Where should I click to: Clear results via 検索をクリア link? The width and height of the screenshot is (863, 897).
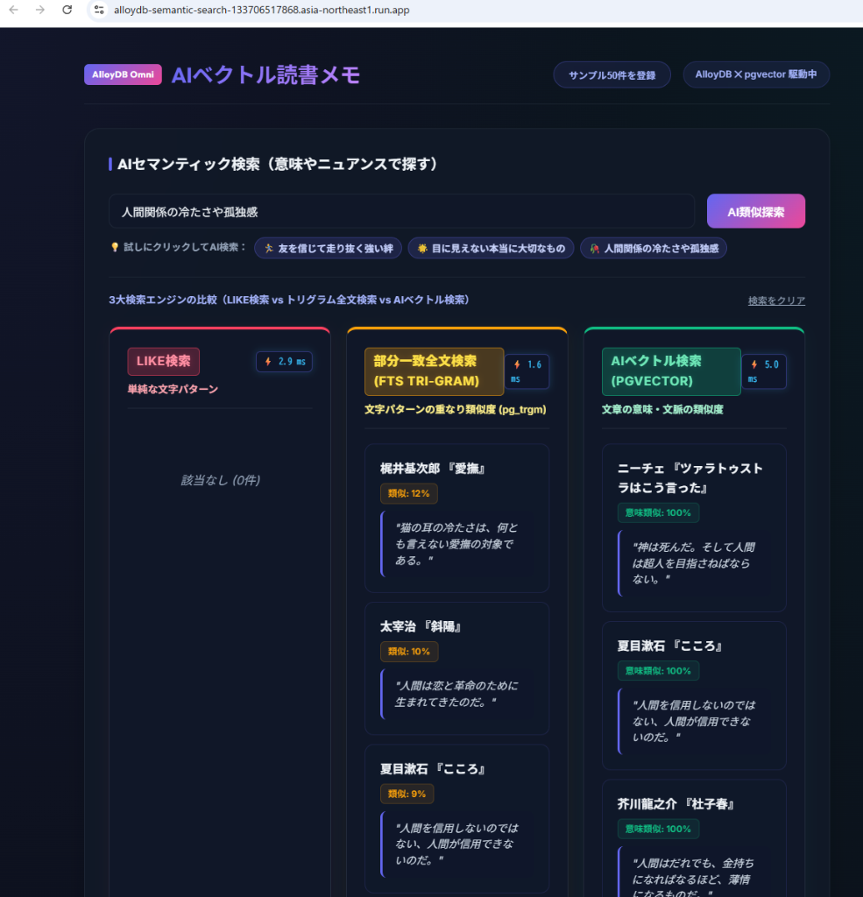776,300
